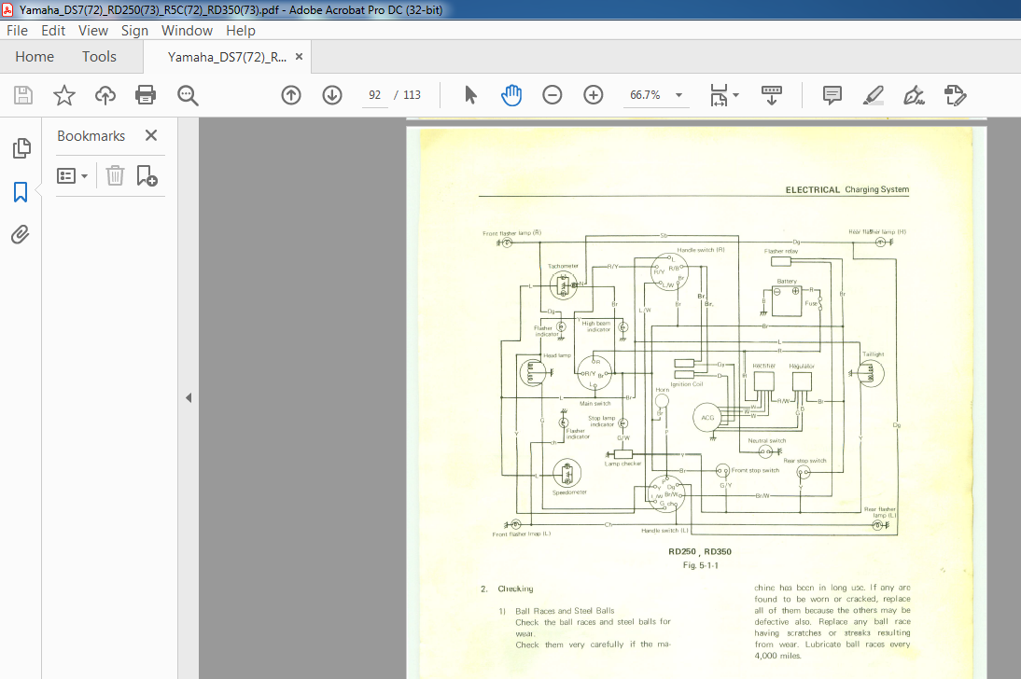Screen dimensions: 1021x679
Task: Add a new bookmark
Action: 147,175
